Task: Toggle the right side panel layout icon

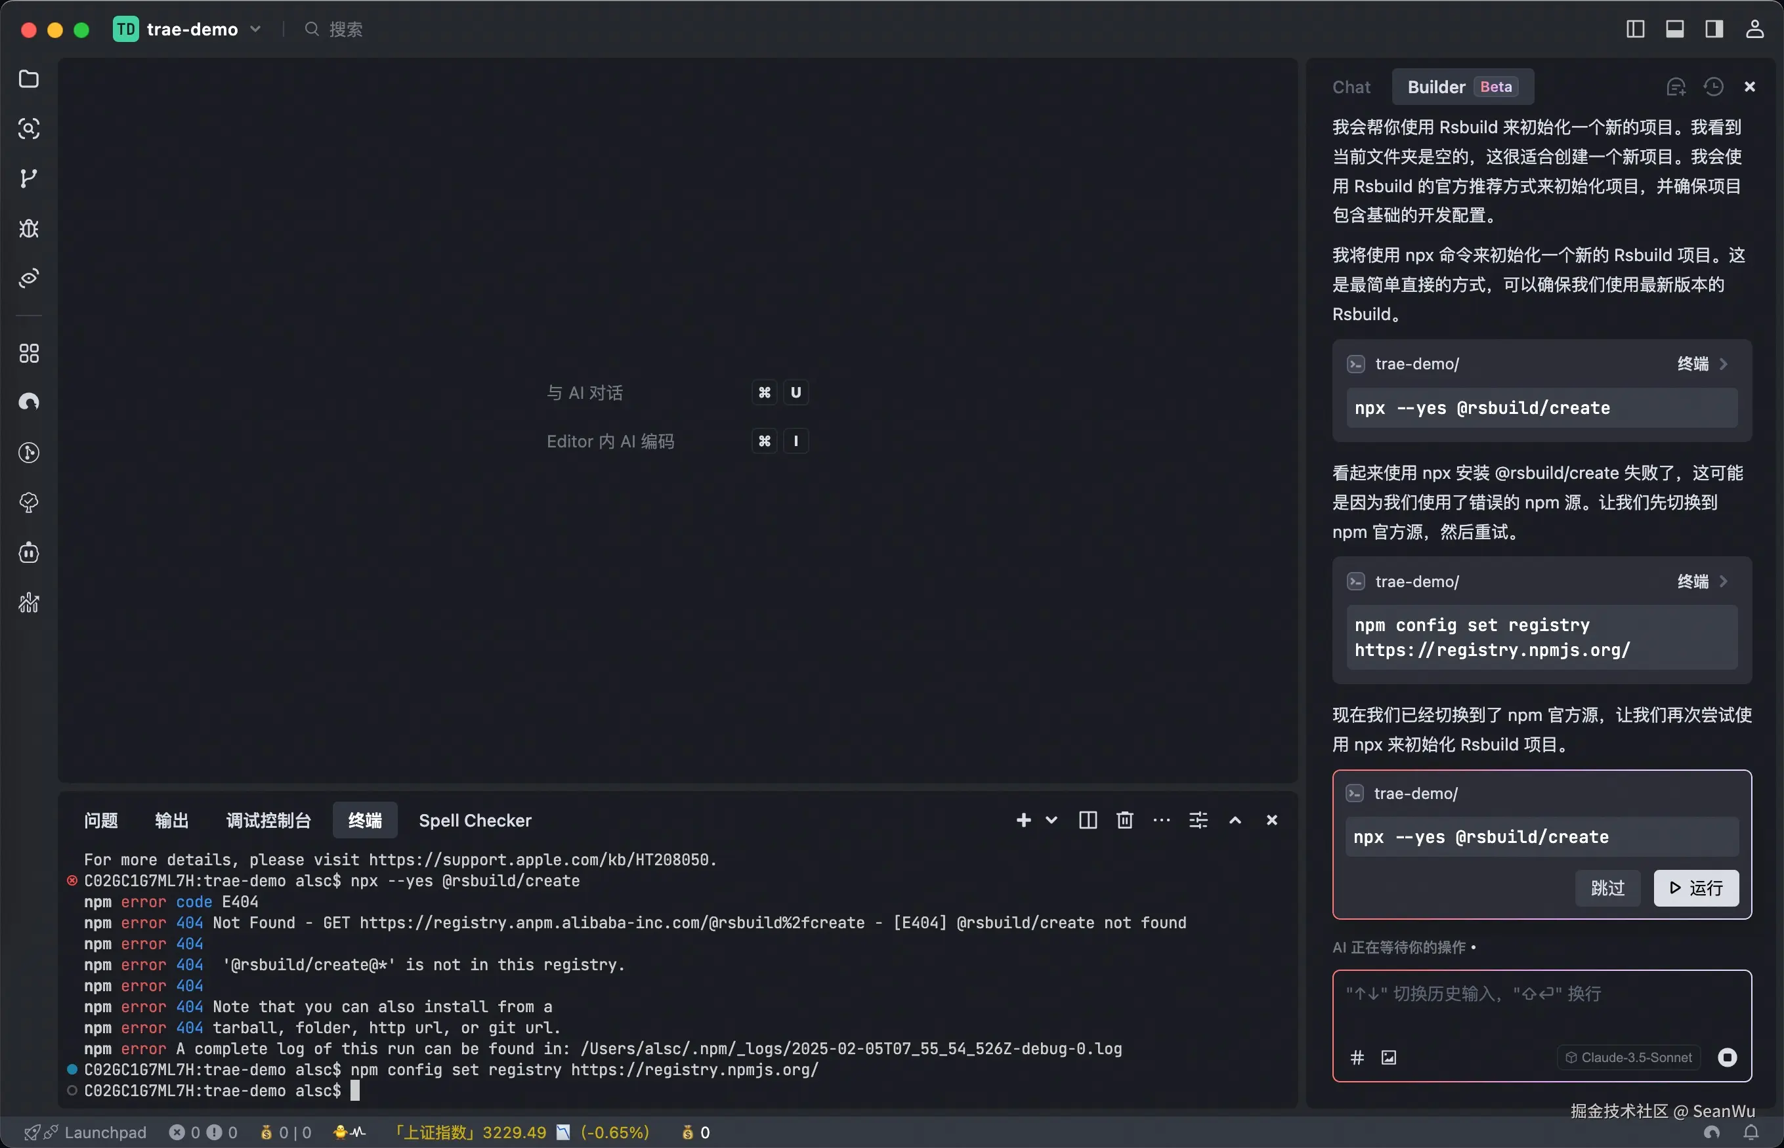Action: [1714, 29]
